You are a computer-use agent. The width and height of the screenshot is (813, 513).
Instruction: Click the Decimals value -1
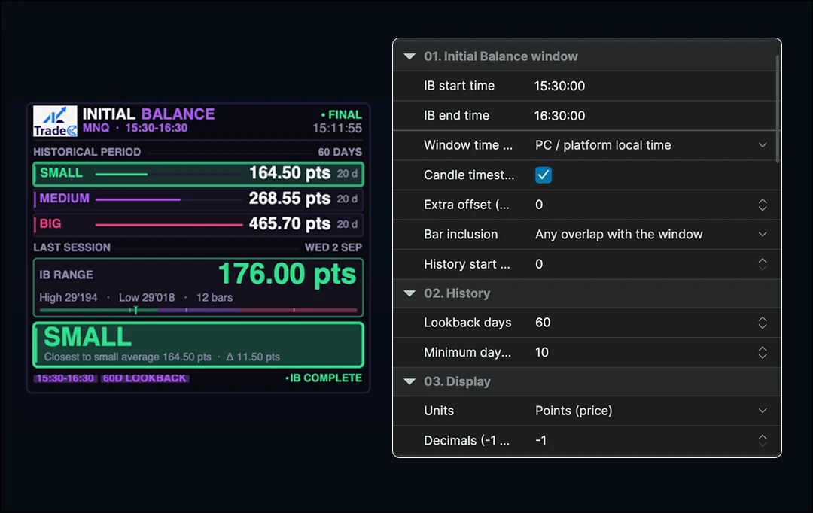(x=540, y=441)
